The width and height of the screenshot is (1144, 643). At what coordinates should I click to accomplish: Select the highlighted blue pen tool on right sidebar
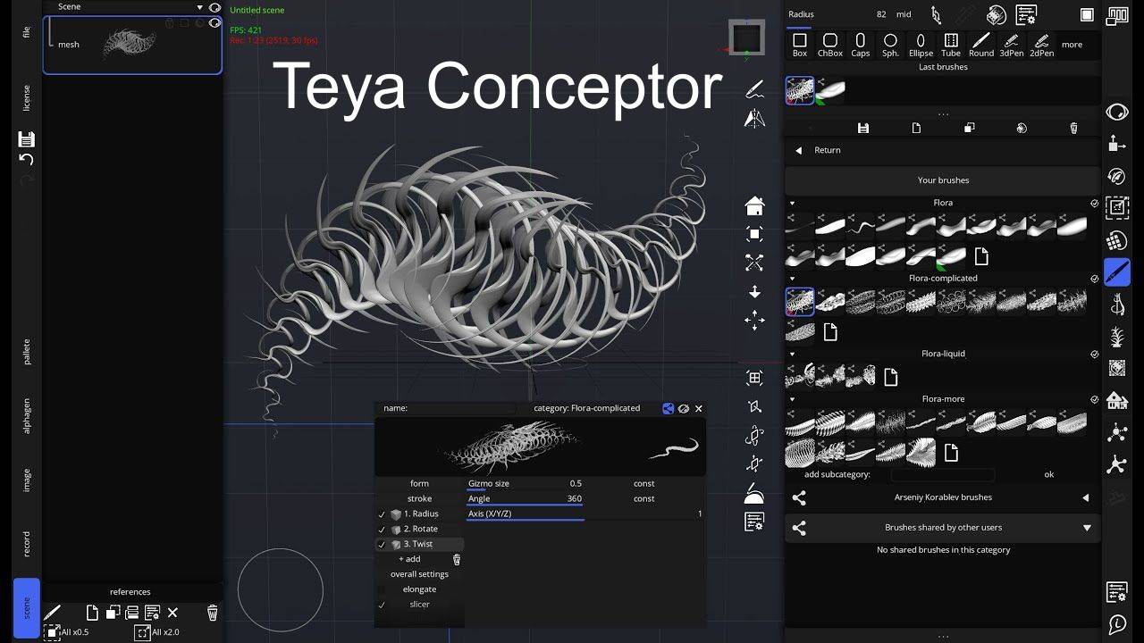(1116, 271)
